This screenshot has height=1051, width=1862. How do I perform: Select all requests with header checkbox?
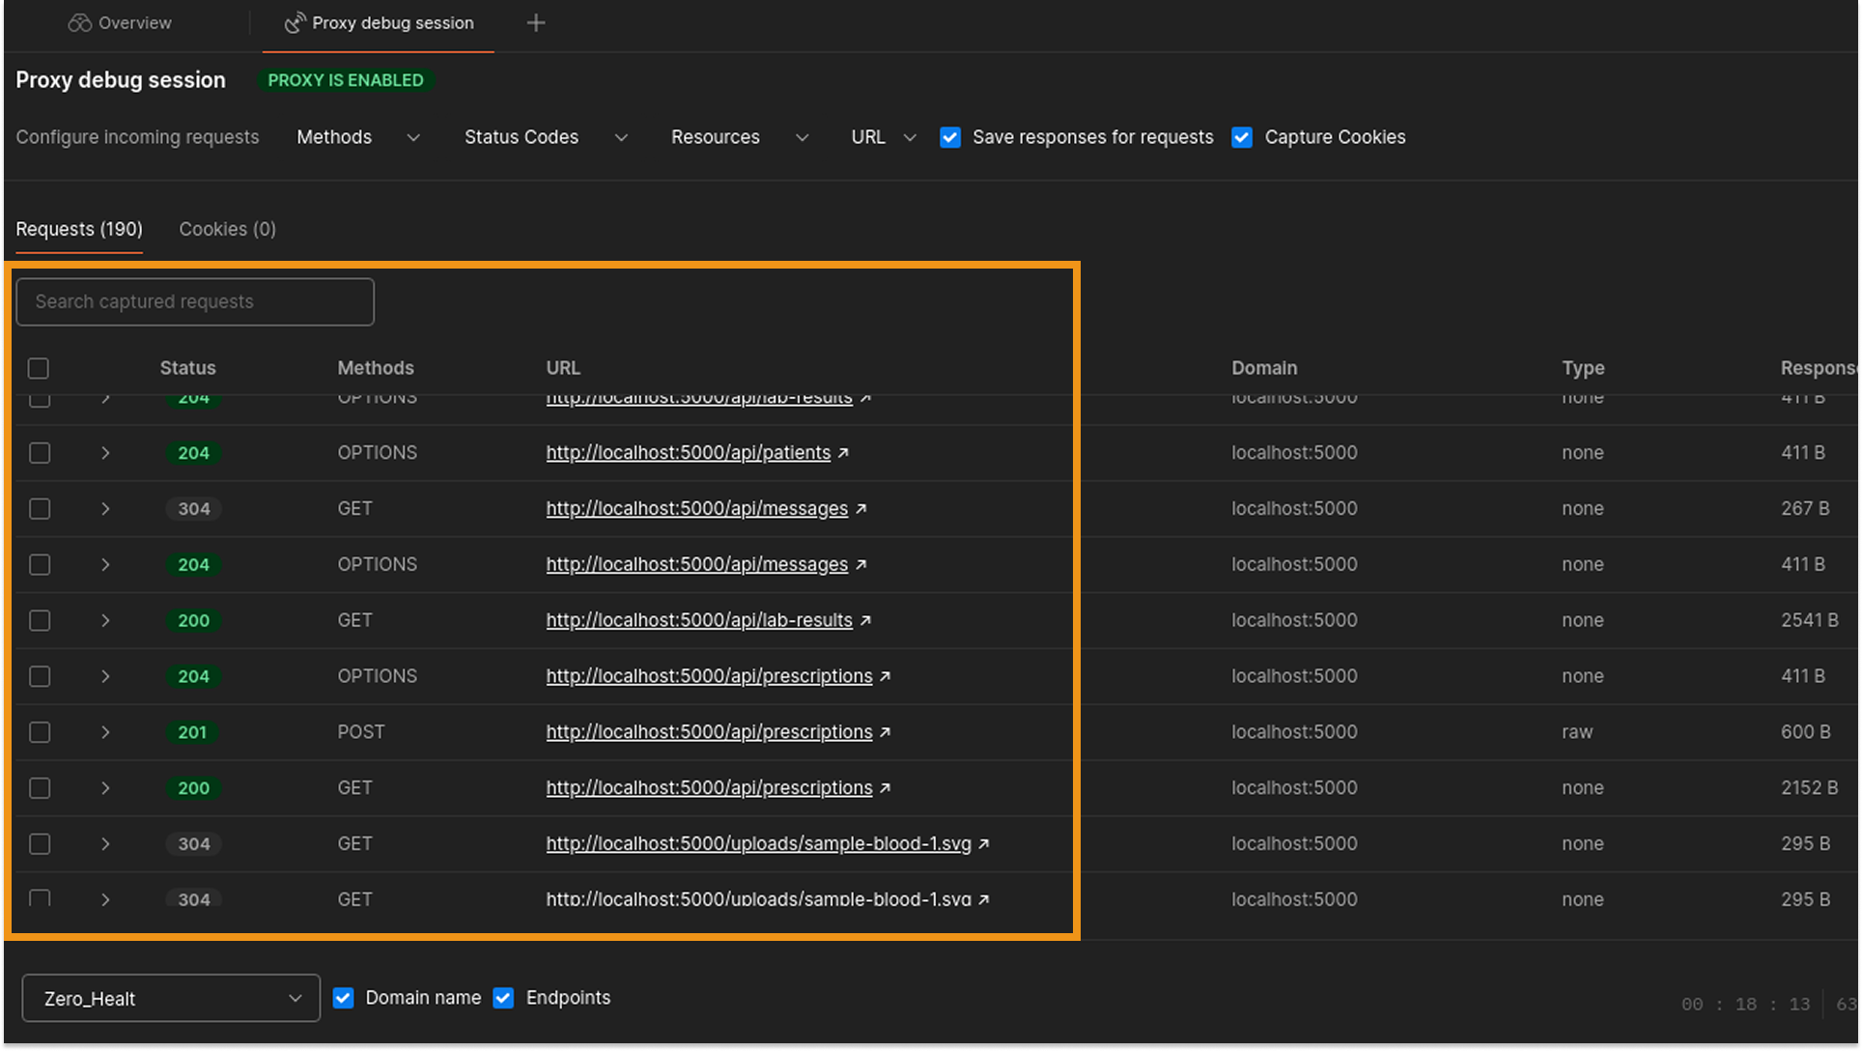click(39, 368)
